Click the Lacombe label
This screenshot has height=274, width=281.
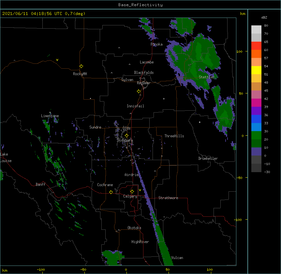pyautogui.click(x=147, y=62)
